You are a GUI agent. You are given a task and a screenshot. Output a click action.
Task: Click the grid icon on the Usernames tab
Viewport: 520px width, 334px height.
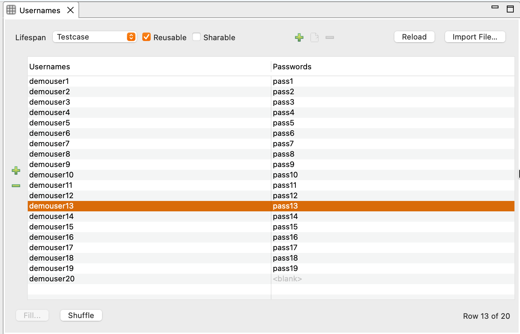point(11,10)
